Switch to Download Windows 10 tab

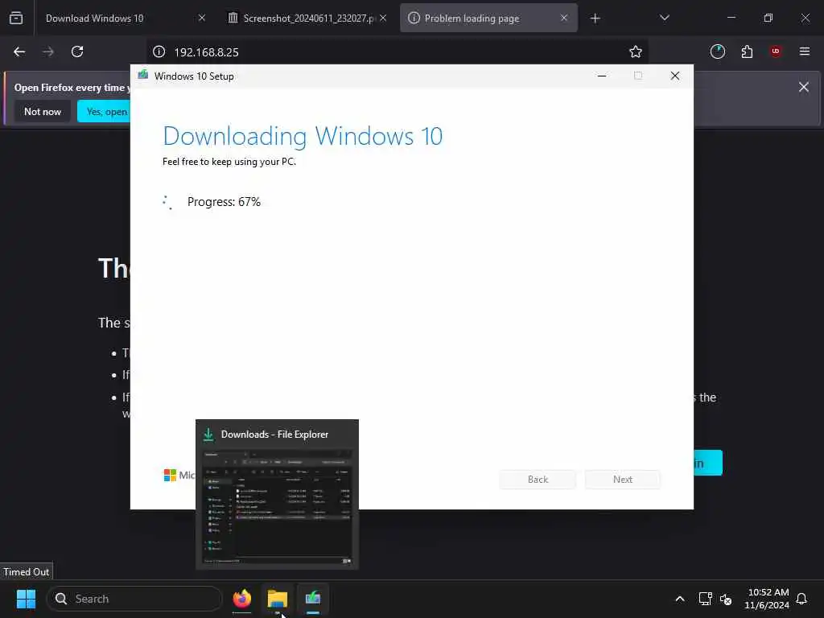coord(122,18)
